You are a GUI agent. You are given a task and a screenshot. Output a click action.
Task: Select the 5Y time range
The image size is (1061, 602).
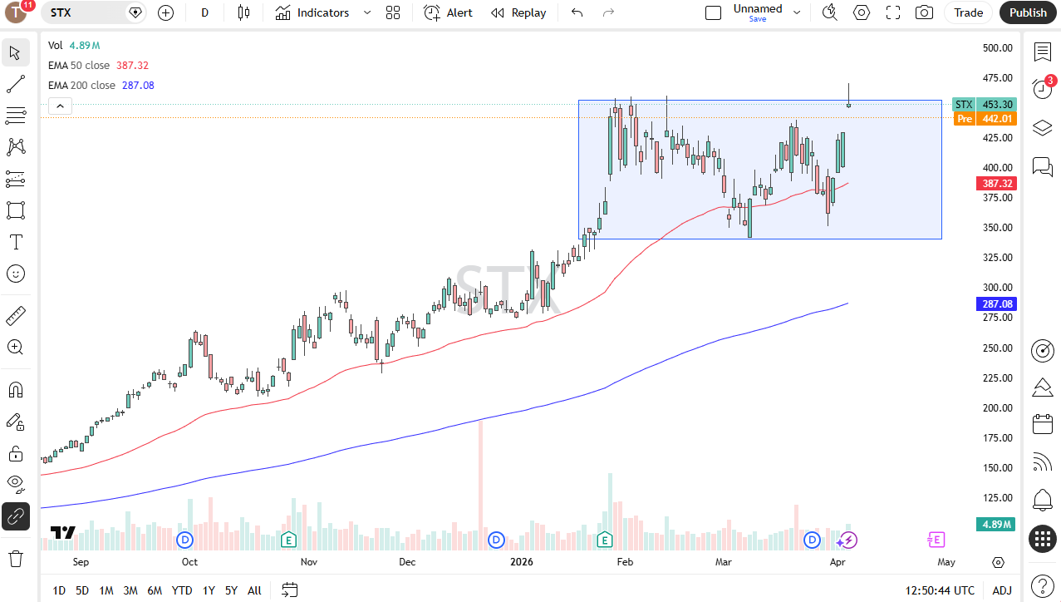231,590
